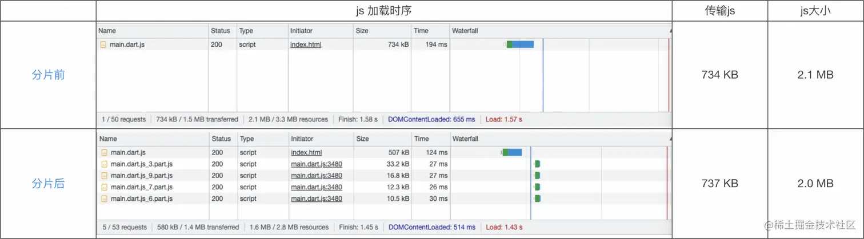
Task: Sort by Type column in 分片前 panel
Action: (246, 31)
